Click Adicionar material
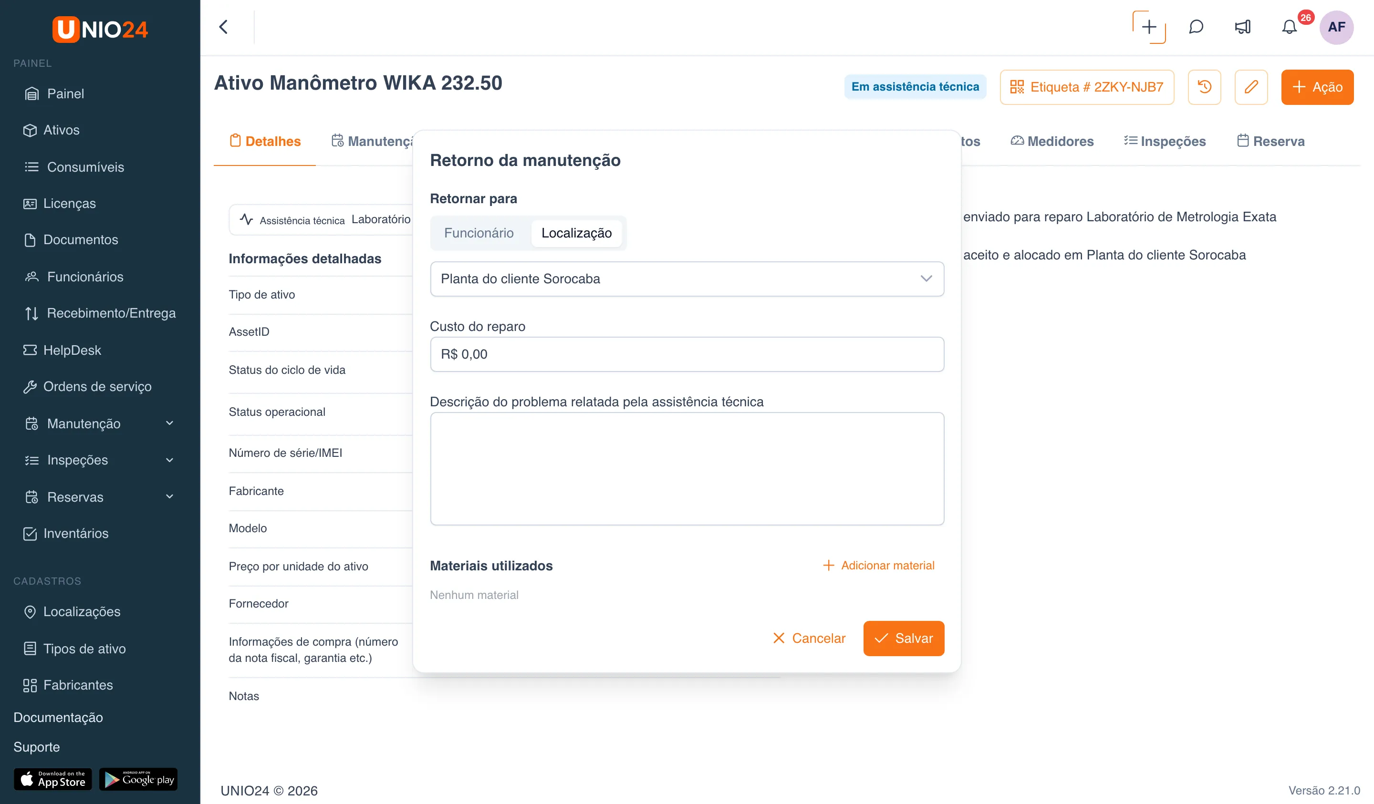Viewport: 1374px width, 804px height. [x=878, y=566]
